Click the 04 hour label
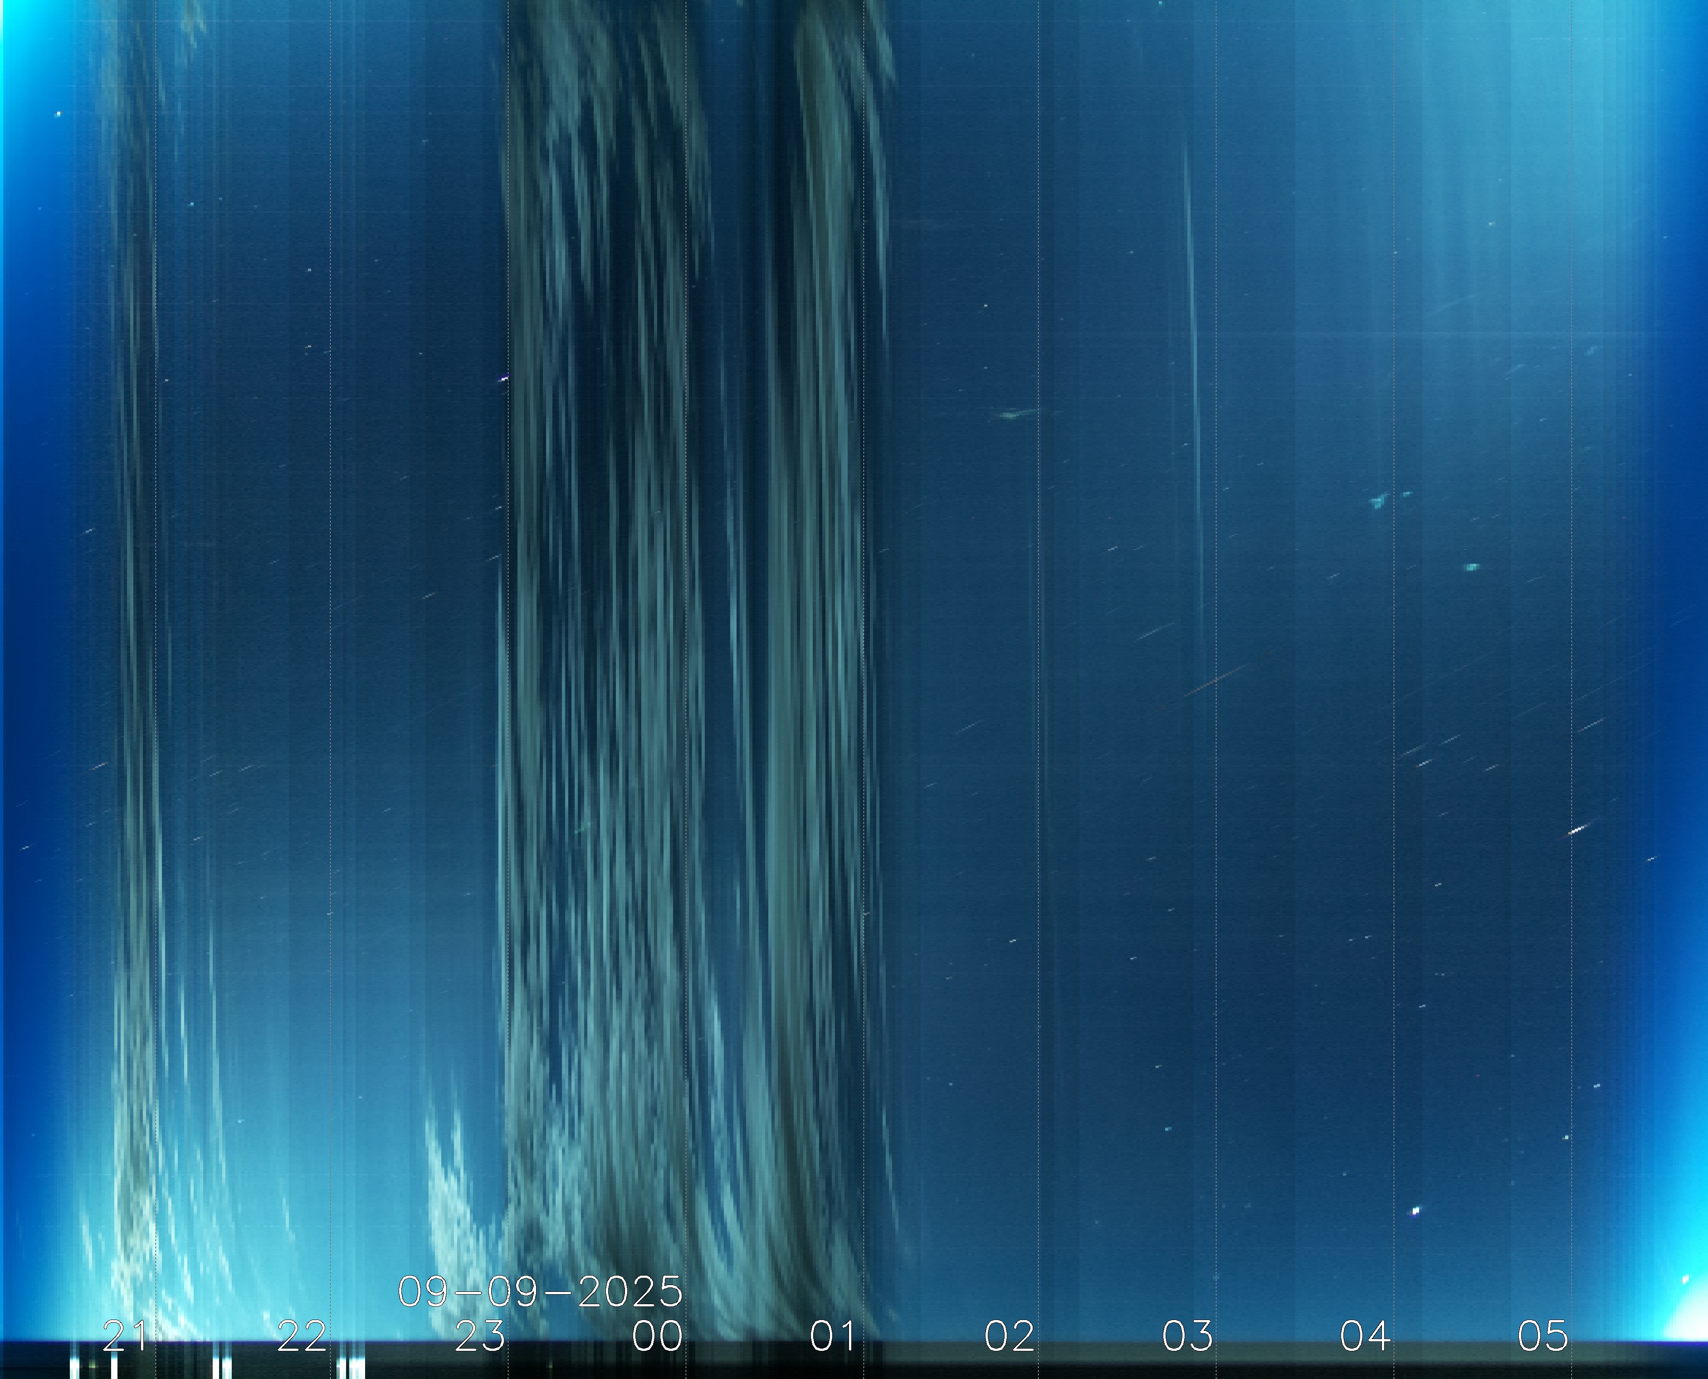1708x1379 pixels. point(1365,1335)
